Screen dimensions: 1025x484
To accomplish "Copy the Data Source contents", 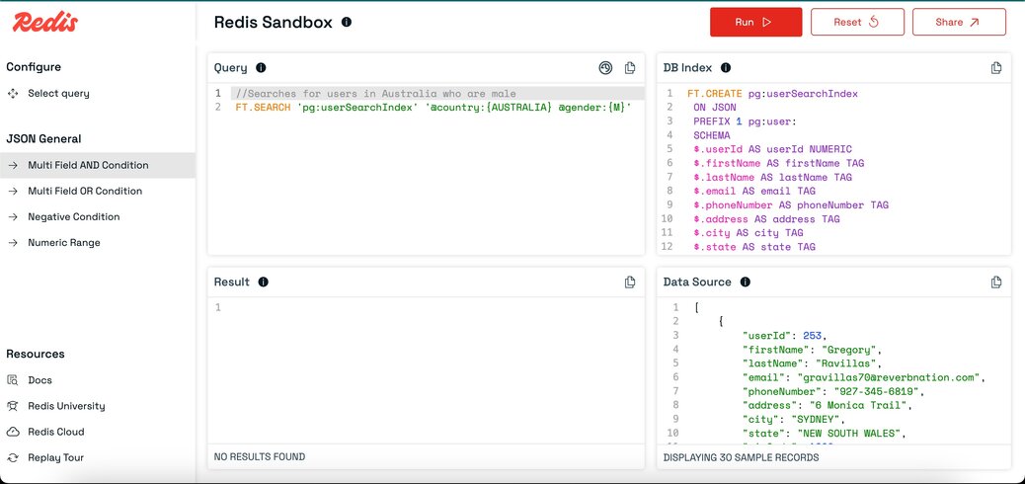I will (x=995, y=282).
